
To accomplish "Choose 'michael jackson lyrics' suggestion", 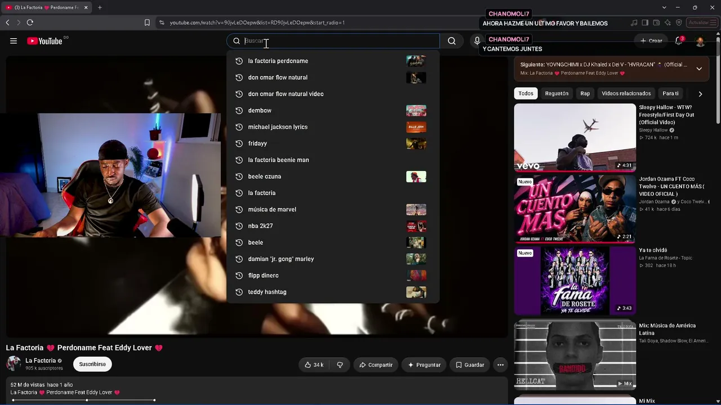I will 332,127.
